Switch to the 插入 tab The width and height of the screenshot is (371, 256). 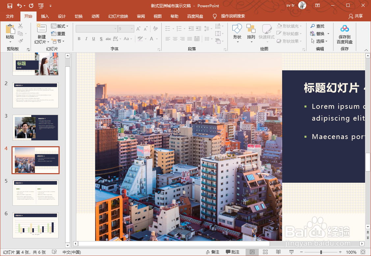click(x=45, y=16)
